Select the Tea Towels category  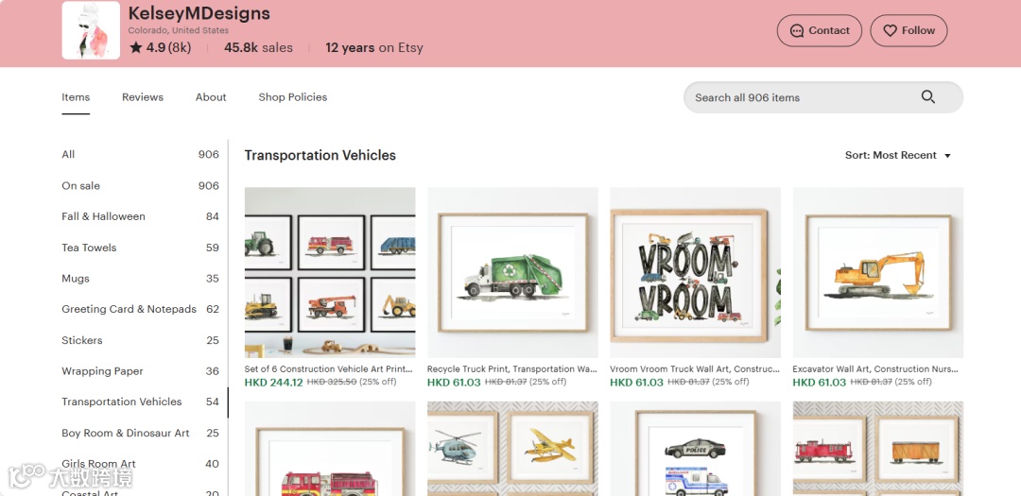89,248
